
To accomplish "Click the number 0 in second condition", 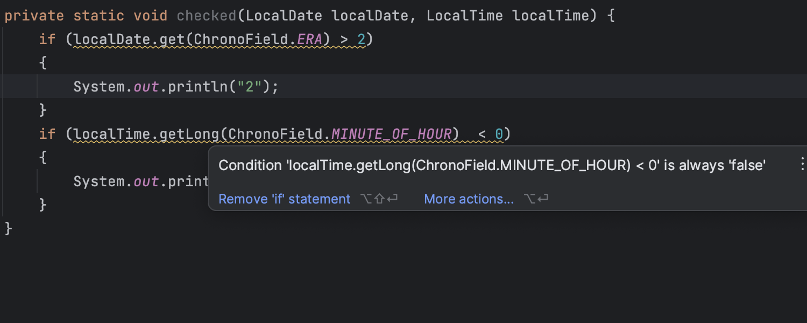I will 499,134.
